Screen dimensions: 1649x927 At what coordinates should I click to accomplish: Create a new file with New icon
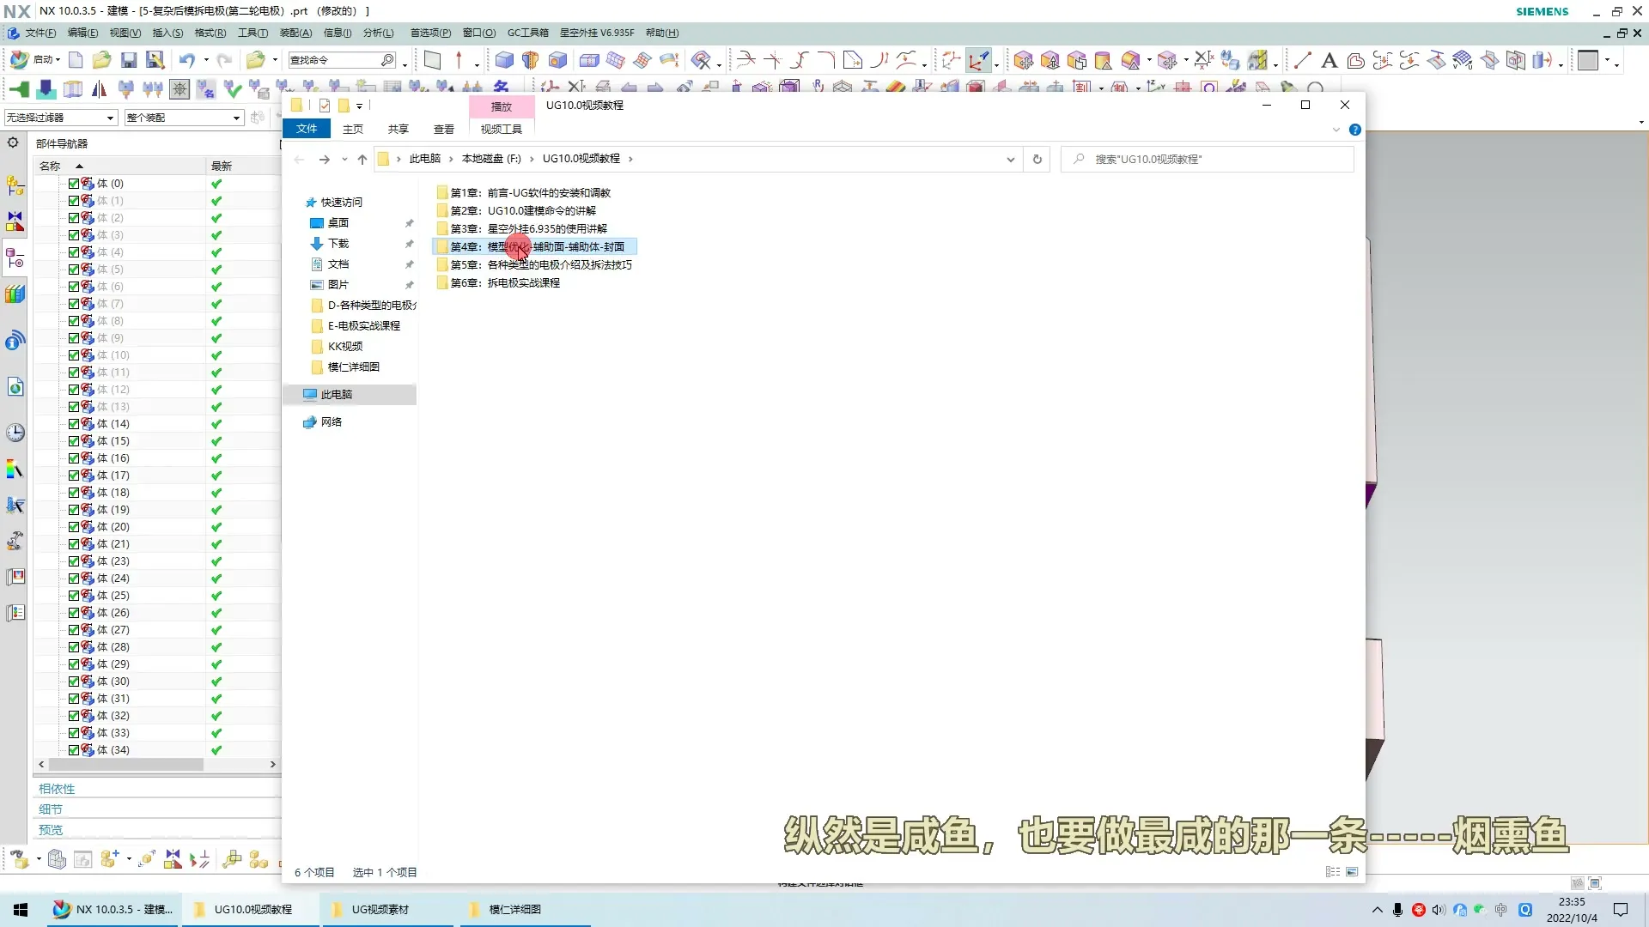click(76, 60)
